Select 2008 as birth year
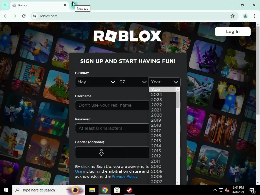Viewport: 260px width, 195px height. [162, 177]
